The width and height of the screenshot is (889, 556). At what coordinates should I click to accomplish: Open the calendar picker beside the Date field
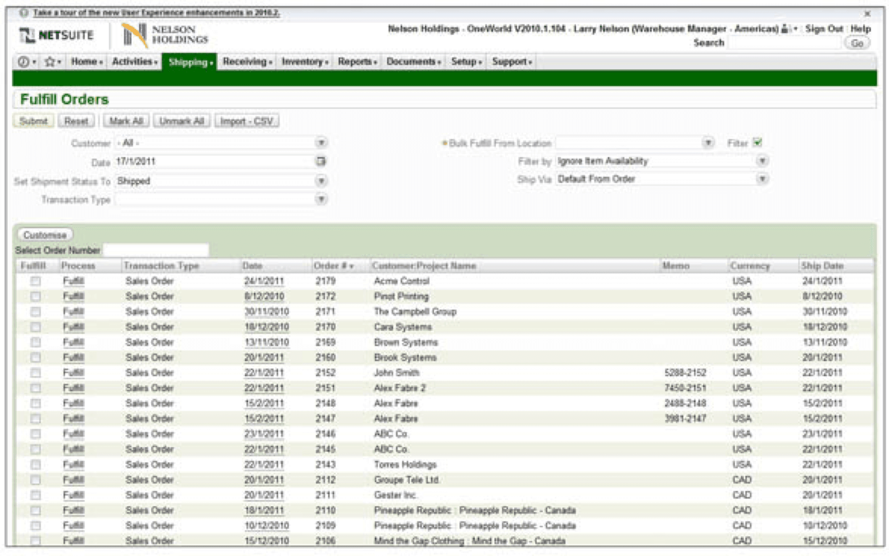tap(321, 161)
